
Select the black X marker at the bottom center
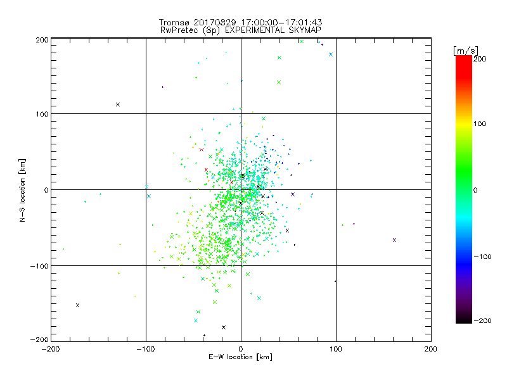[x=224, y=327]
